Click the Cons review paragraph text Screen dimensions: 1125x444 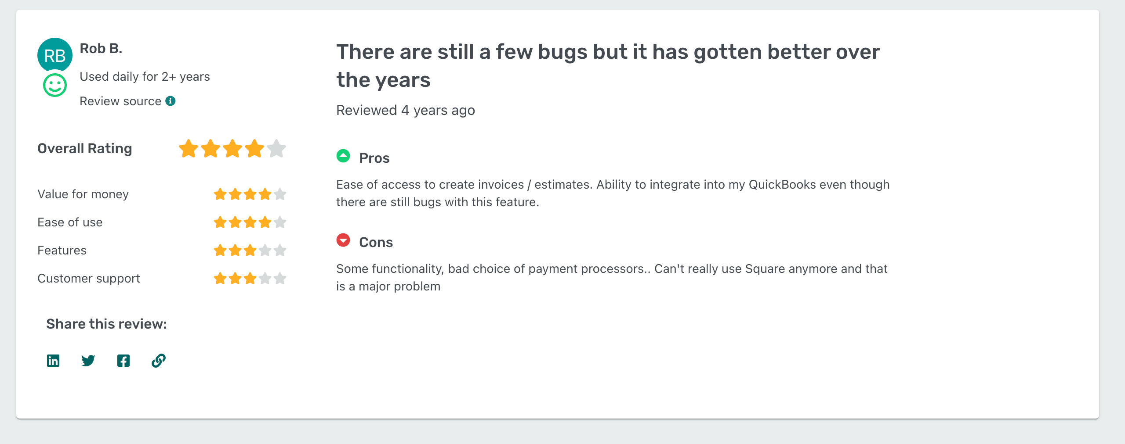click(612, 277)
